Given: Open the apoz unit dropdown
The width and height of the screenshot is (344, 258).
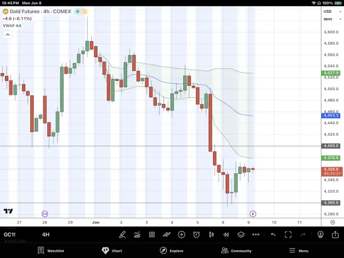Looking at the screenshot, I should pos(332,19).
